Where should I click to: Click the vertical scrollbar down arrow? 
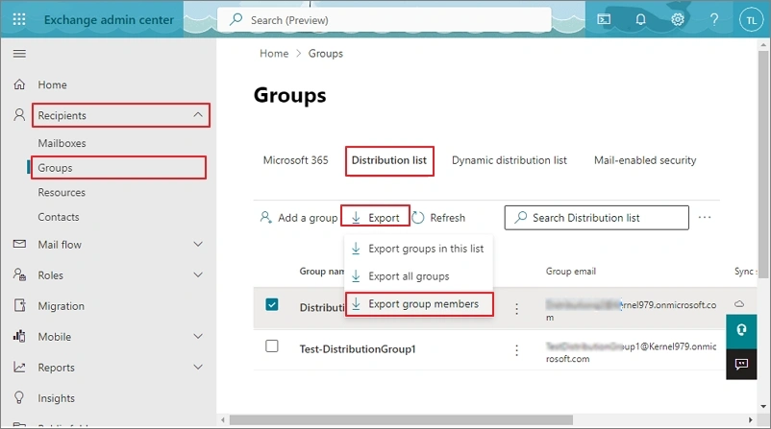click(763, 406)
